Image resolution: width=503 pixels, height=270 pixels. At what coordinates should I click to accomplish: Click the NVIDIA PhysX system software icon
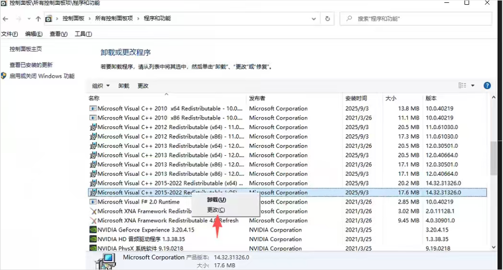(x=93, y=248)
